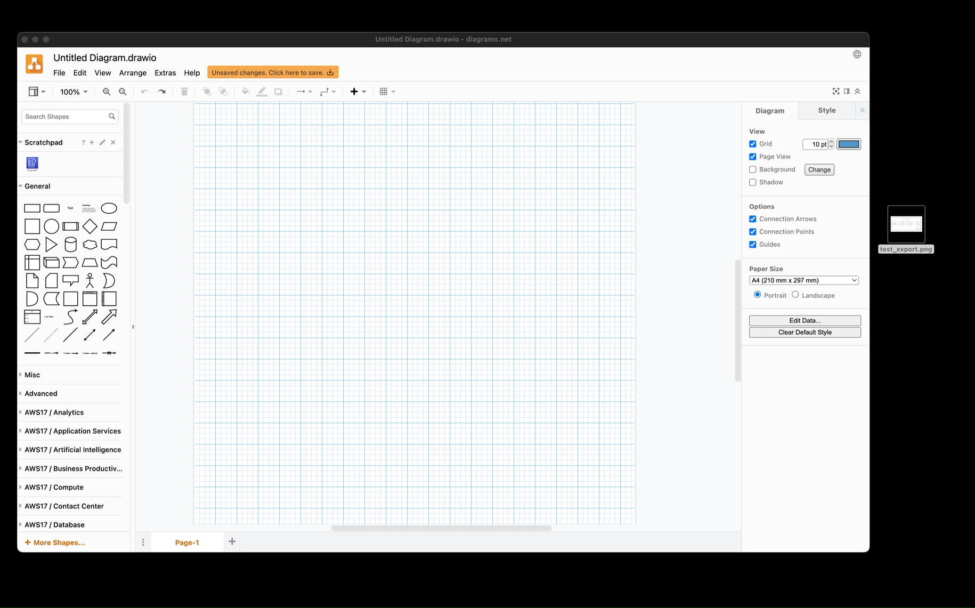Open the Extras menu
This screenshot has height=608, width=975.
165,73
